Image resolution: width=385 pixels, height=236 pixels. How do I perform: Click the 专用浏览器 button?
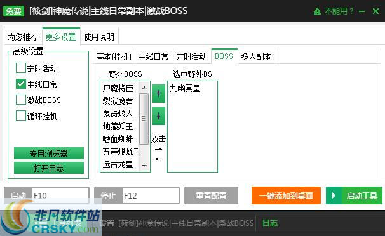(49, 154)
